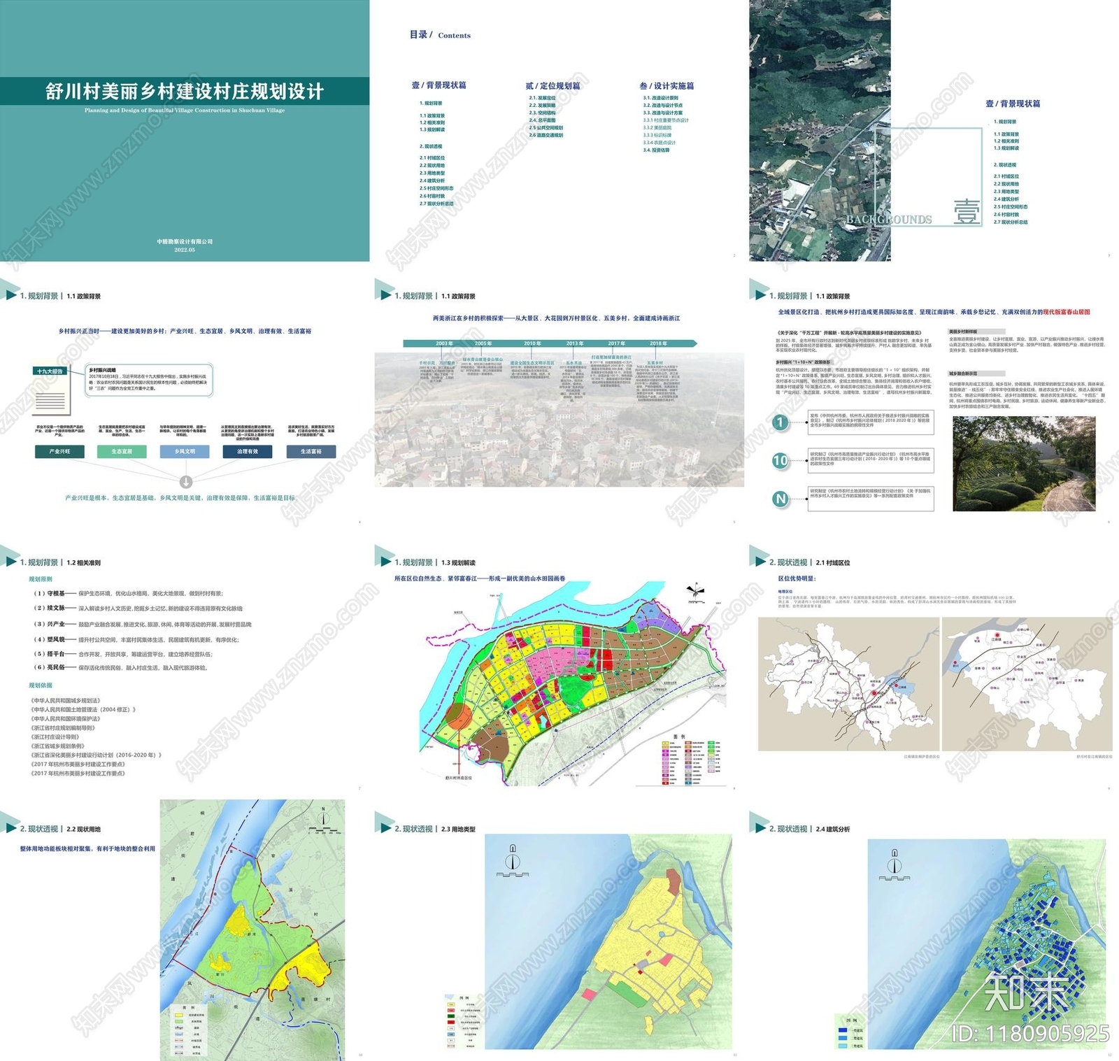Select 3.4. 投资估算 in the contents list

[656, 150]
